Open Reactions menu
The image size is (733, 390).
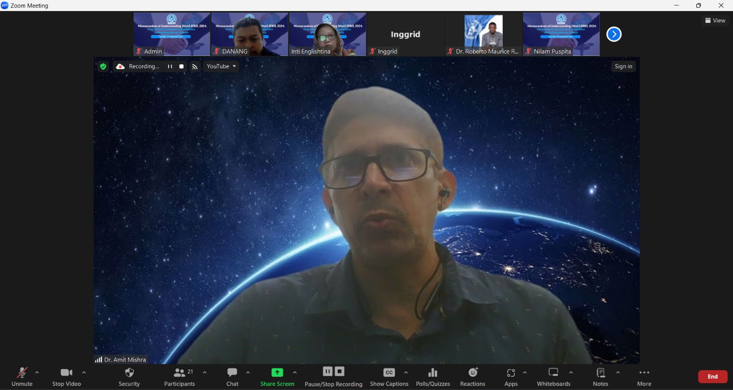473,377
